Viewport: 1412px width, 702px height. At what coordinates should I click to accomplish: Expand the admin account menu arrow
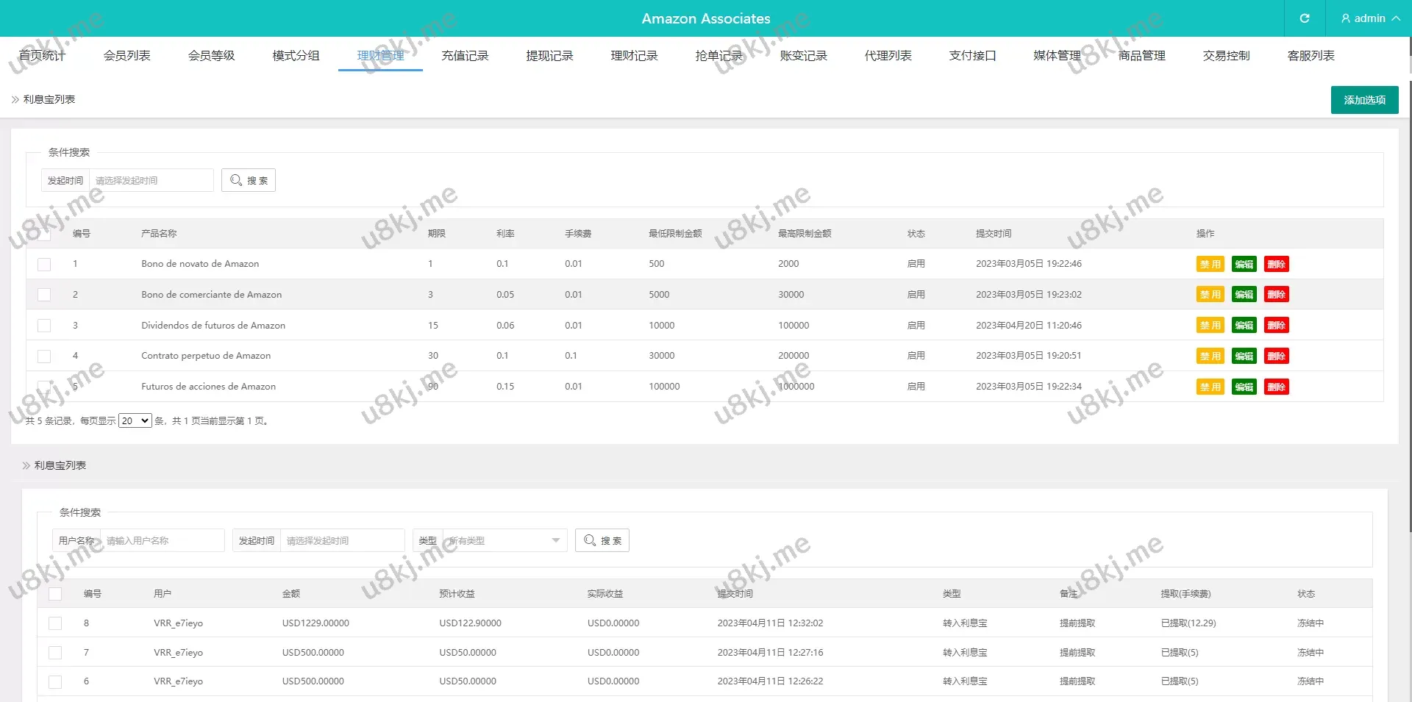(x=1396, y=18)
